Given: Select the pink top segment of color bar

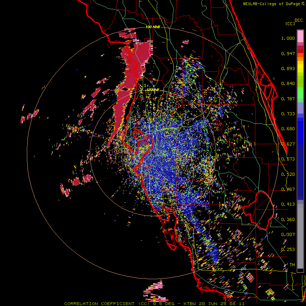Looking at the screenshot, I should tap(300, 36).
